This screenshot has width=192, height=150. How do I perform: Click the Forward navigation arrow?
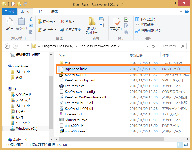(x=15, y=46)
